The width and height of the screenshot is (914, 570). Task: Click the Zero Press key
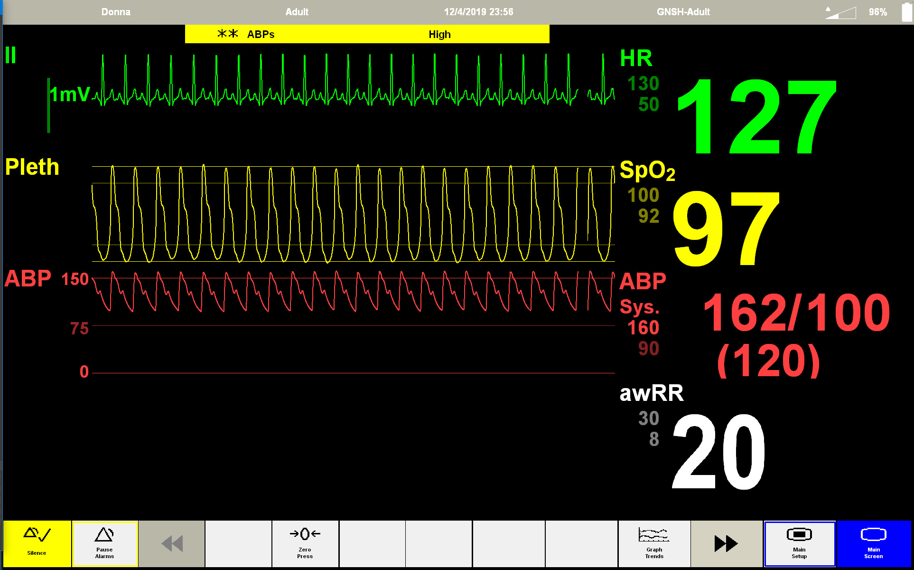point(305,543)
